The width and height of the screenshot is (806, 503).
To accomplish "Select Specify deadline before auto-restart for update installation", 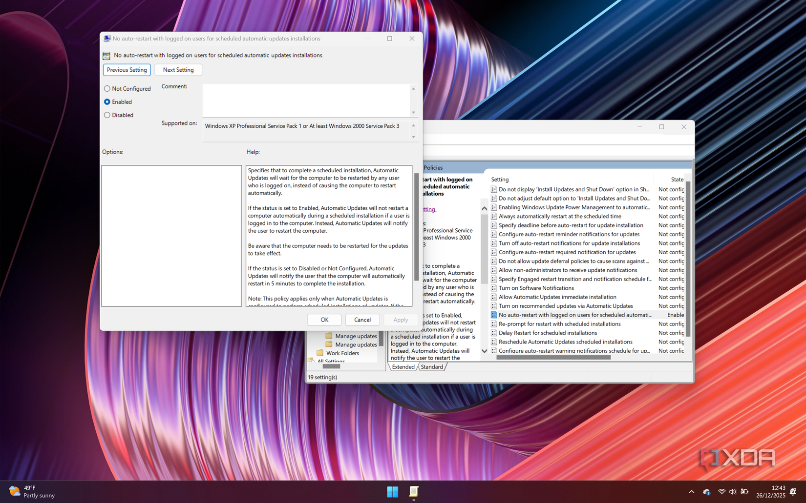I will (x=571, y=225).
